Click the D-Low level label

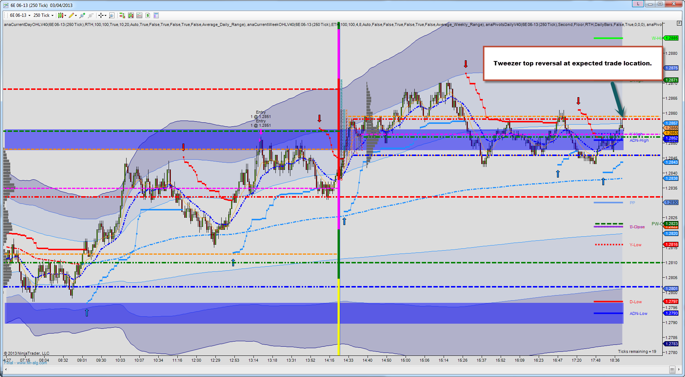click(x=636, y=302)
